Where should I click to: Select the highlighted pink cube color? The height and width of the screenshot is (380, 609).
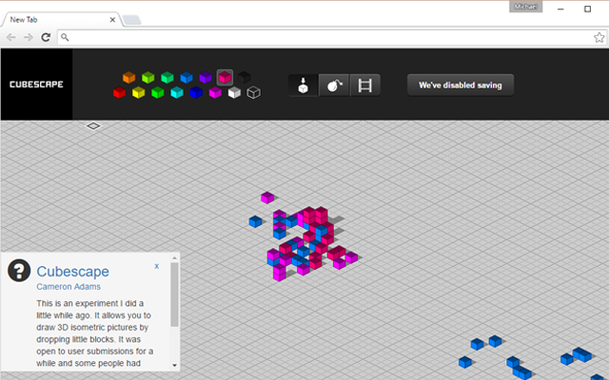pyautogui.click(x=225, y=77)
